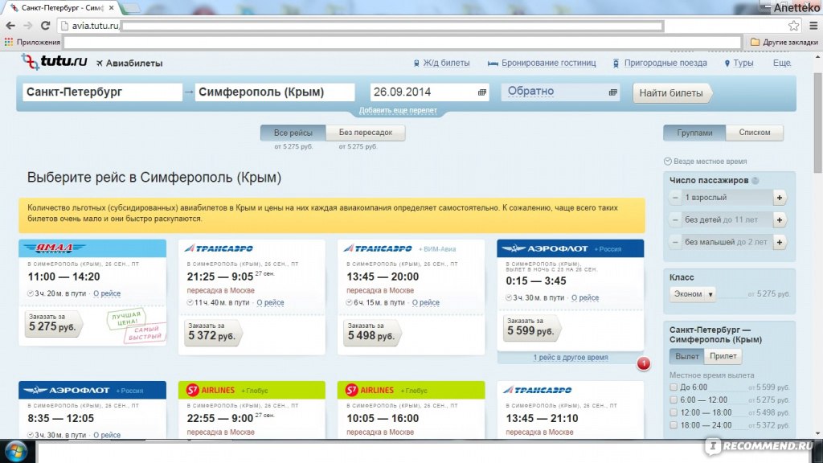Click the browser back arrow
The height and width of the screenshot is (463, 823).
(9, 26)
